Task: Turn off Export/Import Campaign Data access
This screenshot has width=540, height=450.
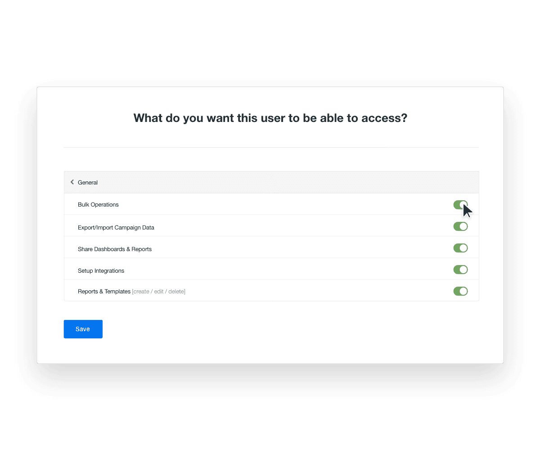Action: (x=461, y=226)
